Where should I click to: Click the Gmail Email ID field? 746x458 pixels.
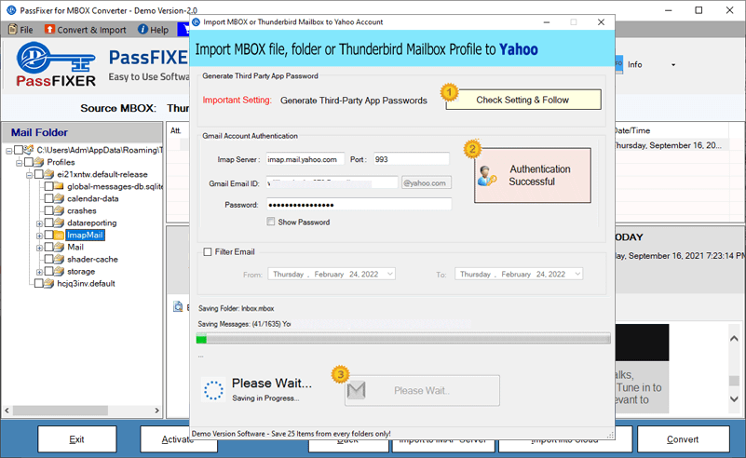(x=332, y=183)
